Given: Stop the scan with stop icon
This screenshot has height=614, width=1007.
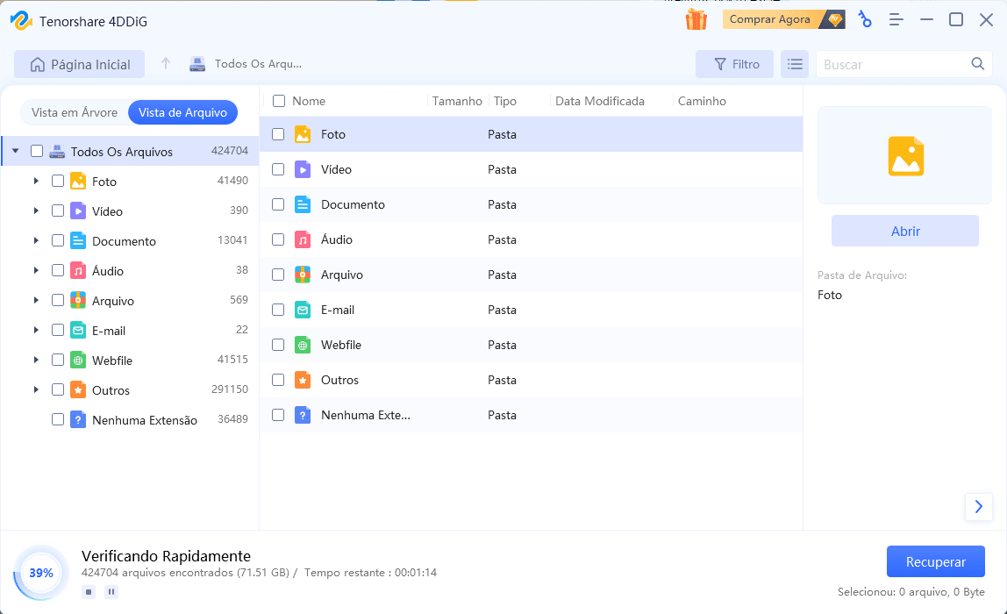Looking at the screenshot, I should click(x=89, y=592).
